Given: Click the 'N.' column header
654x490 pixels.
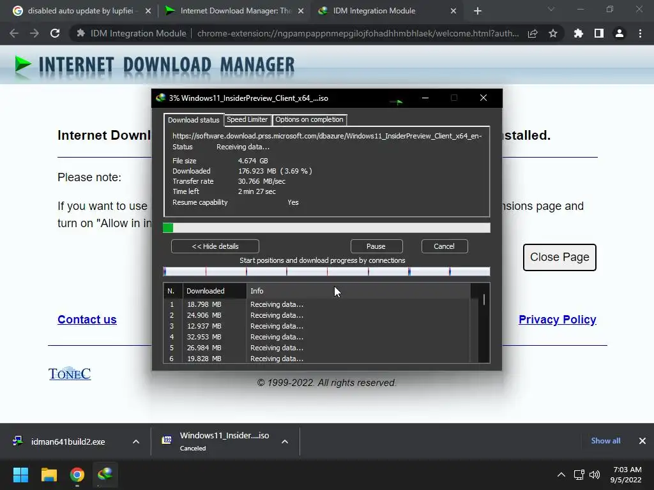Looking at the screenshot, I should coord(173,291).
